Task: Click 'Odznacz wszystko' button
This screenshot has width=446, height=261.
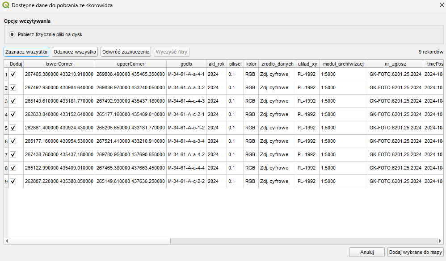Action: click(x=75, y=52)
